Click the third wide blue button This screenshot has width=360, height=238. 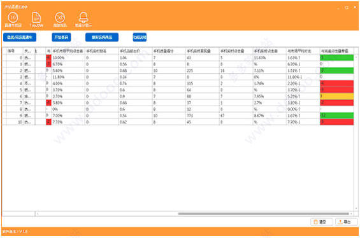(102, 38)
